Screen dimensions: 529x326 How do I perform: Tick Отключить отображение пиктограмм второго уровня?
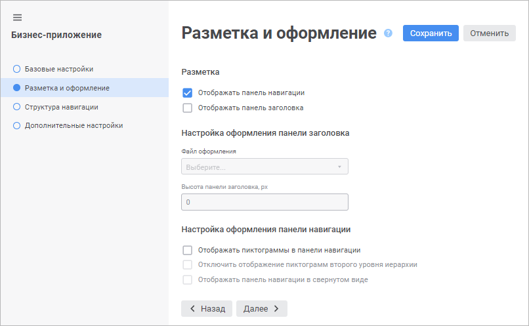pos(187,265)
